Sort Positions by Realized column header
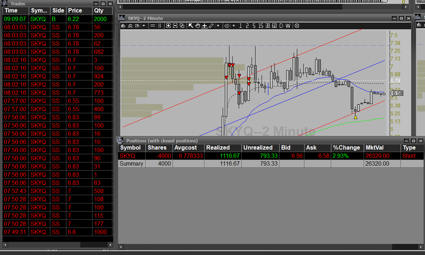The height and width of the screenshot is (255, 425). pyautogui.click(x=223, y=148)
